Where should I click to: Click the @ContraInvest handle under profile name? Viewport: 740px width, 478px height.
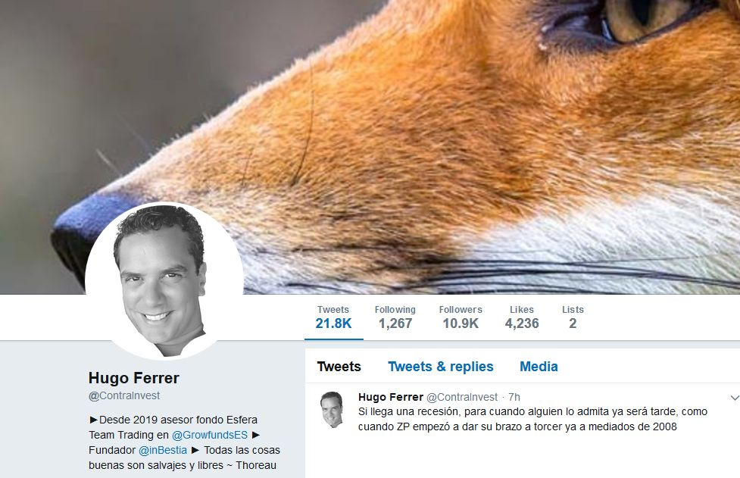pyautogui.click(x=124, y=396)
